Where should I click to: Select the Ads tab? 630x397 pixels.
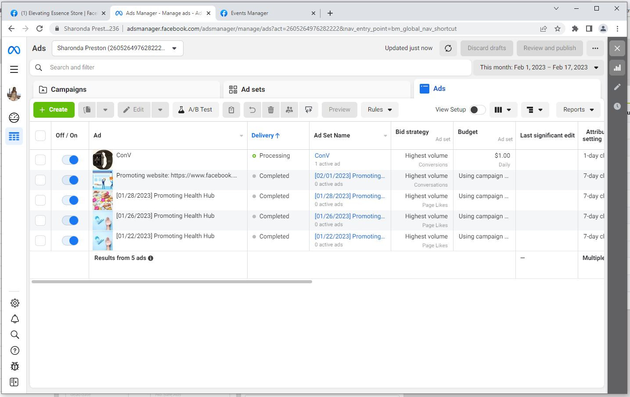(x=508, y=89)
